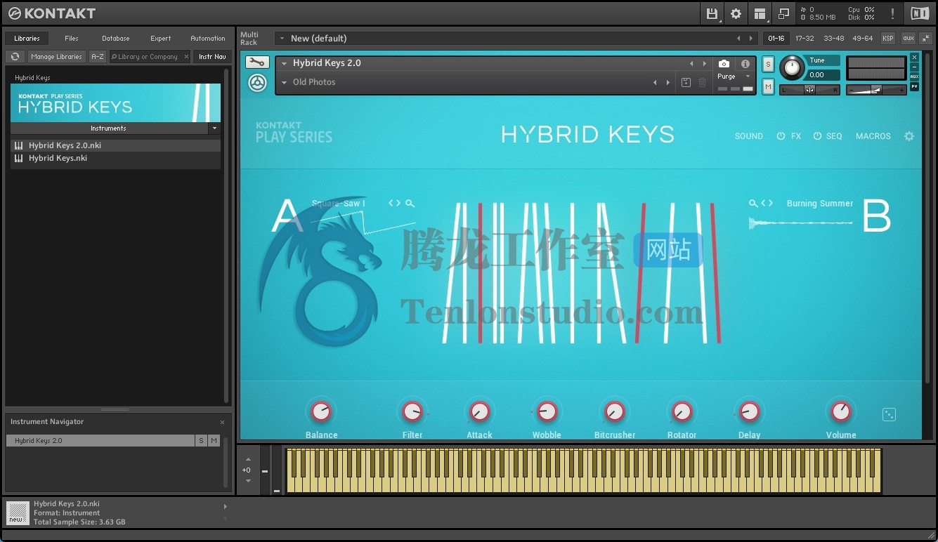Toggle Instr Nav button
The height and width of the screenshot is (542, 938).
tap(212, 57)
